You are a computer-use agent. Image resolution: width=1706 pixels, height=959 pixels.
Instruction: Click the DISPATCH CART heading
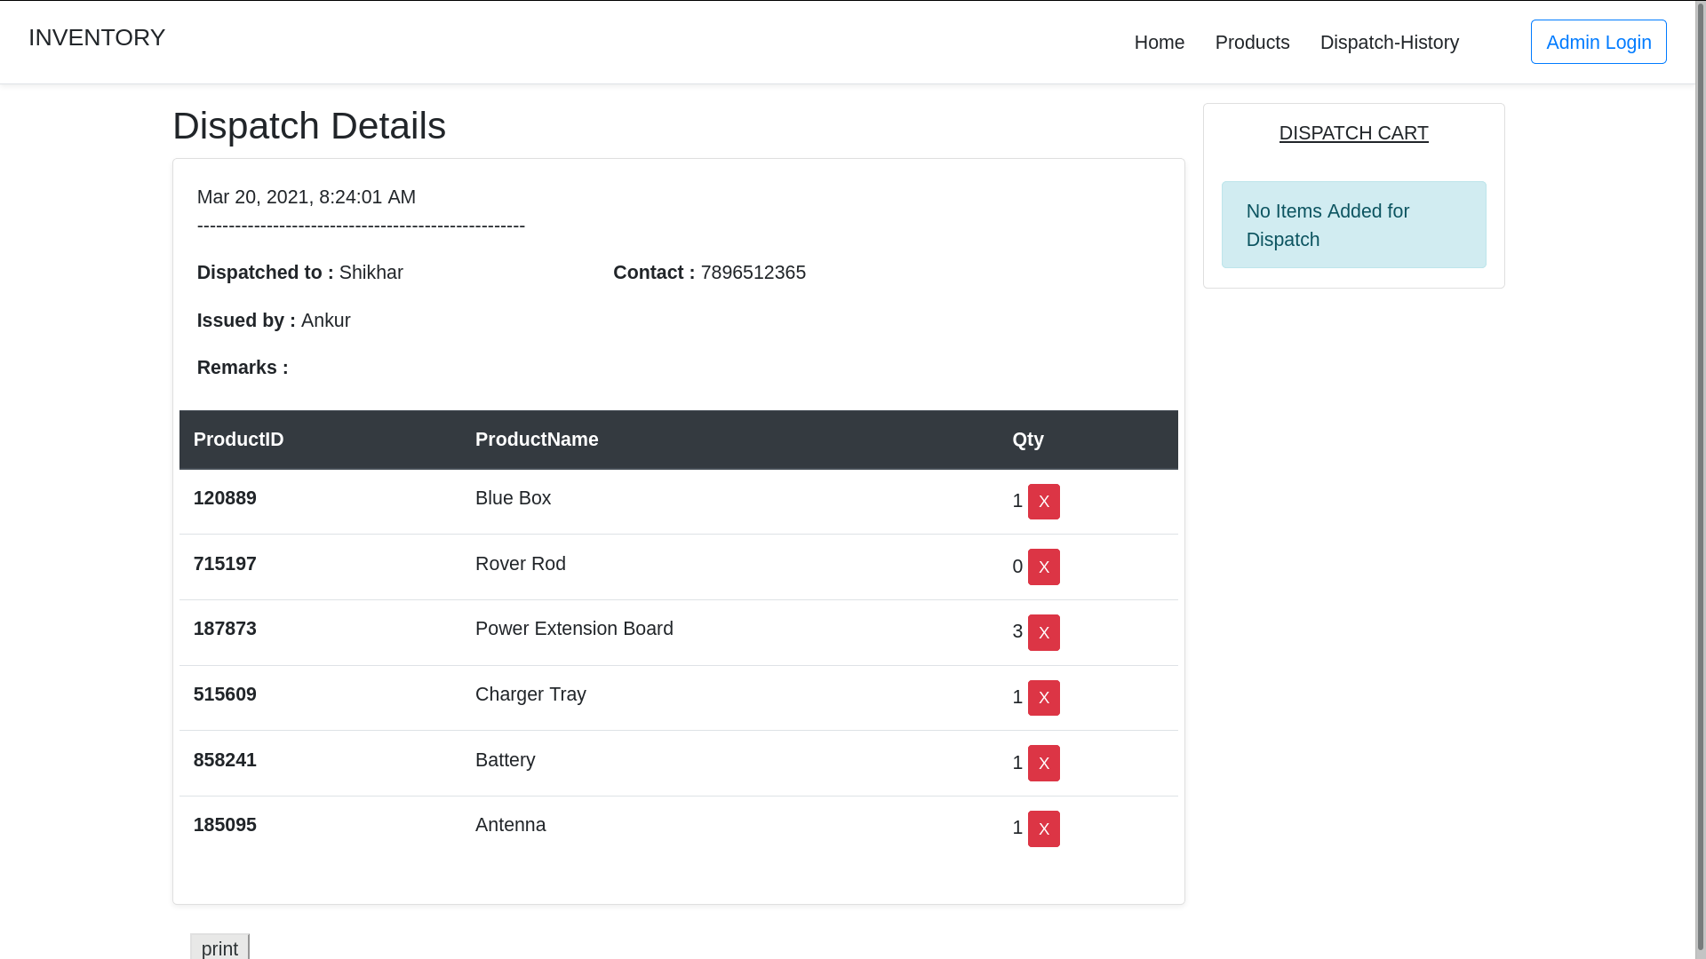[1353, 133]
